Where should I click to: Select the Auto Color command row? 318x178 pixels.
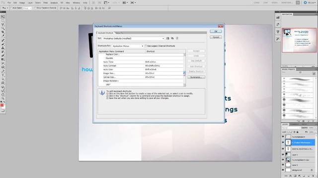coord(141,69)
